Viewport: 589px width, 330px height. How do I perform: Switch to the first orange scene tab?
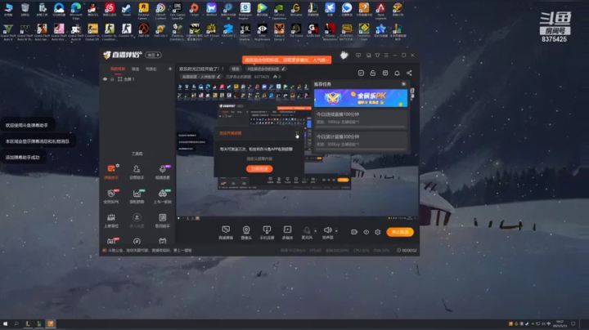click(x=118, y=69)
